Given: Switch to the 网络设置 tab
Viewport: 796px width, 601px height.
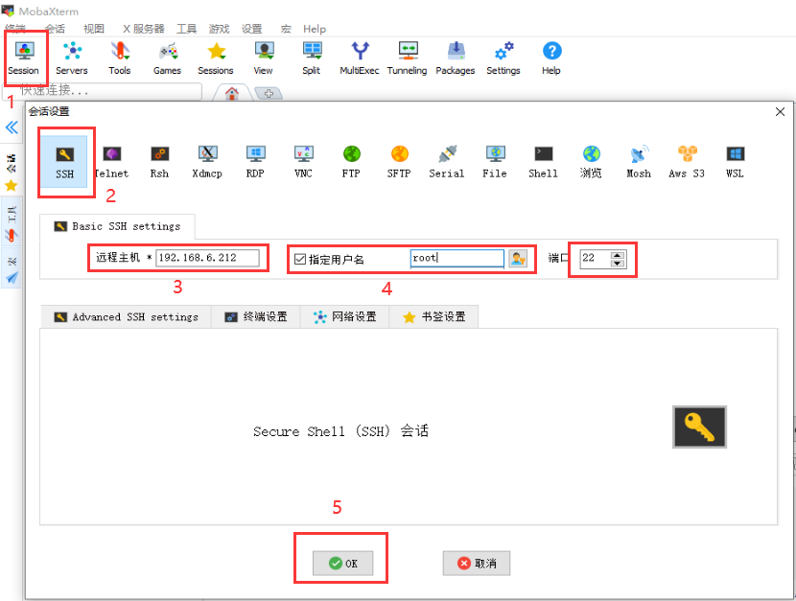Looking at the screenshot, I should point(344,317).
